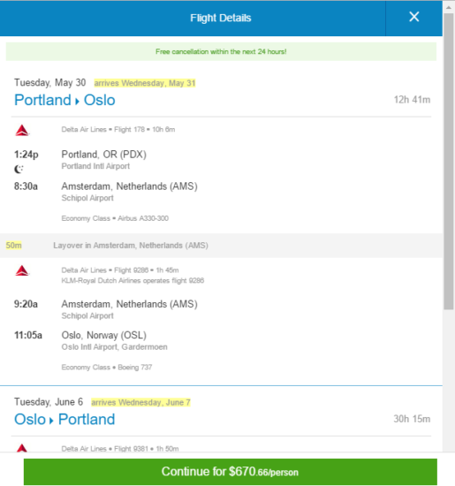
Task: Click Delta logo for Flight 9381
Action: click(x=22, y=448)
